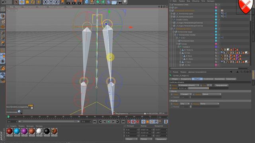This screenshot has width=255, height=143.
Task: Activate the Move tool
Action: point(22,2)
